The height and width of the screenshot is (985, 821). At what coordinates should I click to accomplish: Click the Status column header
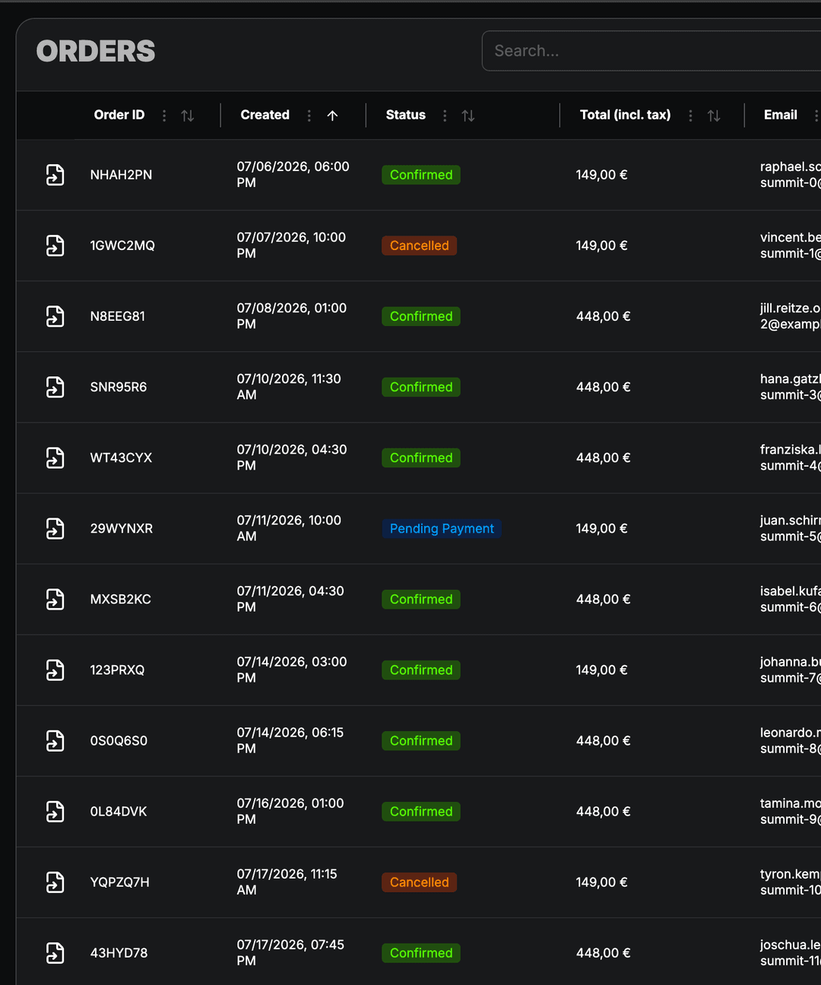[405, 115]
